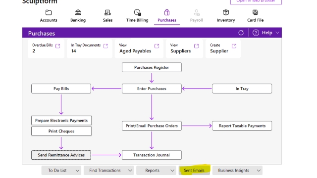The width and height of the screenshot is (317, 178).
Task: Click the Create Supplier card text
Action: (219, 51)
